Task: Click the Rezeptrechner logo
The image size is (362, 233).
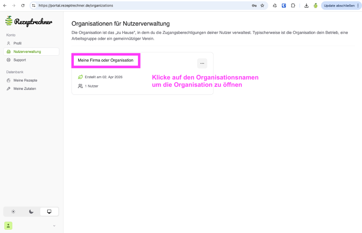Action: (x=29, y=21)
